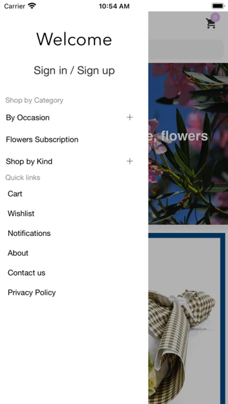Screen dimensions: 228x404
Task: Tap Sign in / Sign up
Action: pyautogui.click(x=74, y=70)
